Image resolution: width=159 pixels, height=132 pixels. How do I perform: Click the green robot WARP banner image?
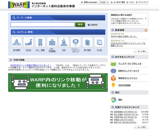[x=58, y=83]
